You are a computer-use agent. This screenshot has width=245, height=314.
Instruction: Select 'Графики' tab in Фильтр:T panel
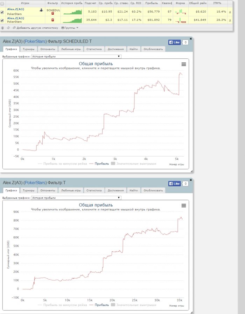point(11,190)
